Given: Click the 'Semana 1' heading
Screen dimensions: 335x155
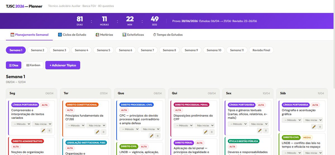Looking at the screenshot, I should pos(15,77).
